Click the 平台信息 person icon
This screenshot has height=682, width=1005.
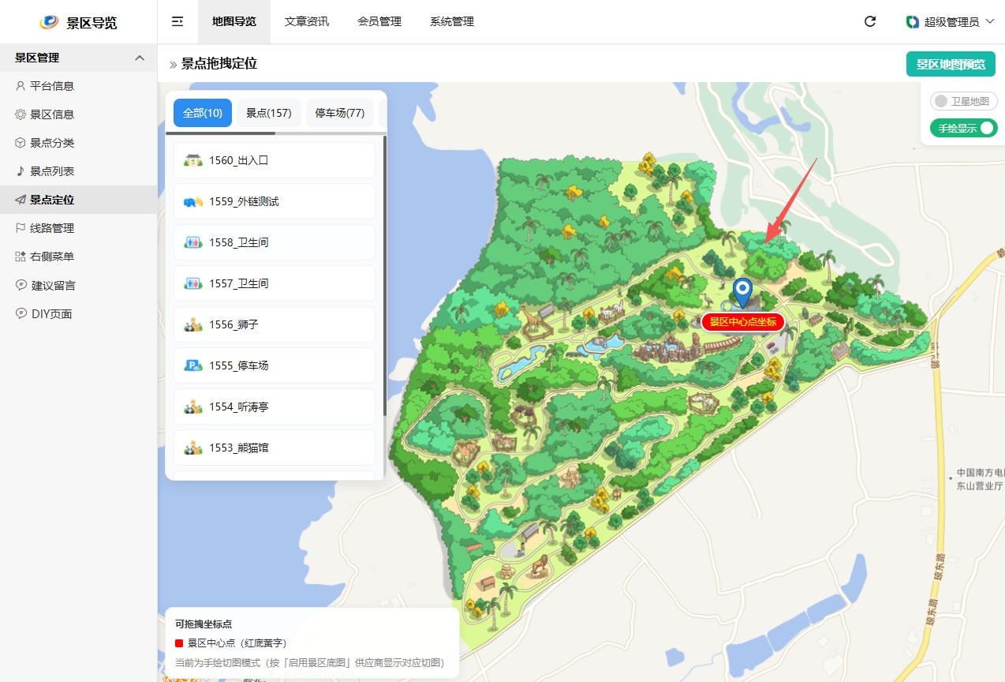tap(21, 86)
